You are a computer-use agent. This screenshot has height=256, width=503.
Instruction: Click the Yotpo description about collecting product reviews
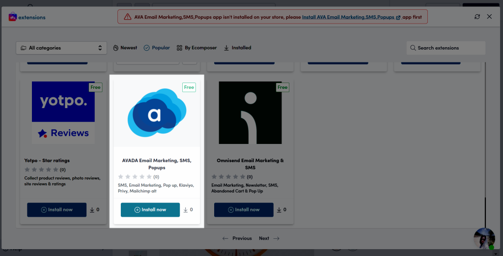pos(62,181)
